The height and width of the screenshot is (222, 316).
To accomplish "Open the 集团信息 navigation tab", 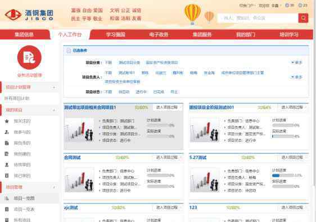I will pos(24,34).
